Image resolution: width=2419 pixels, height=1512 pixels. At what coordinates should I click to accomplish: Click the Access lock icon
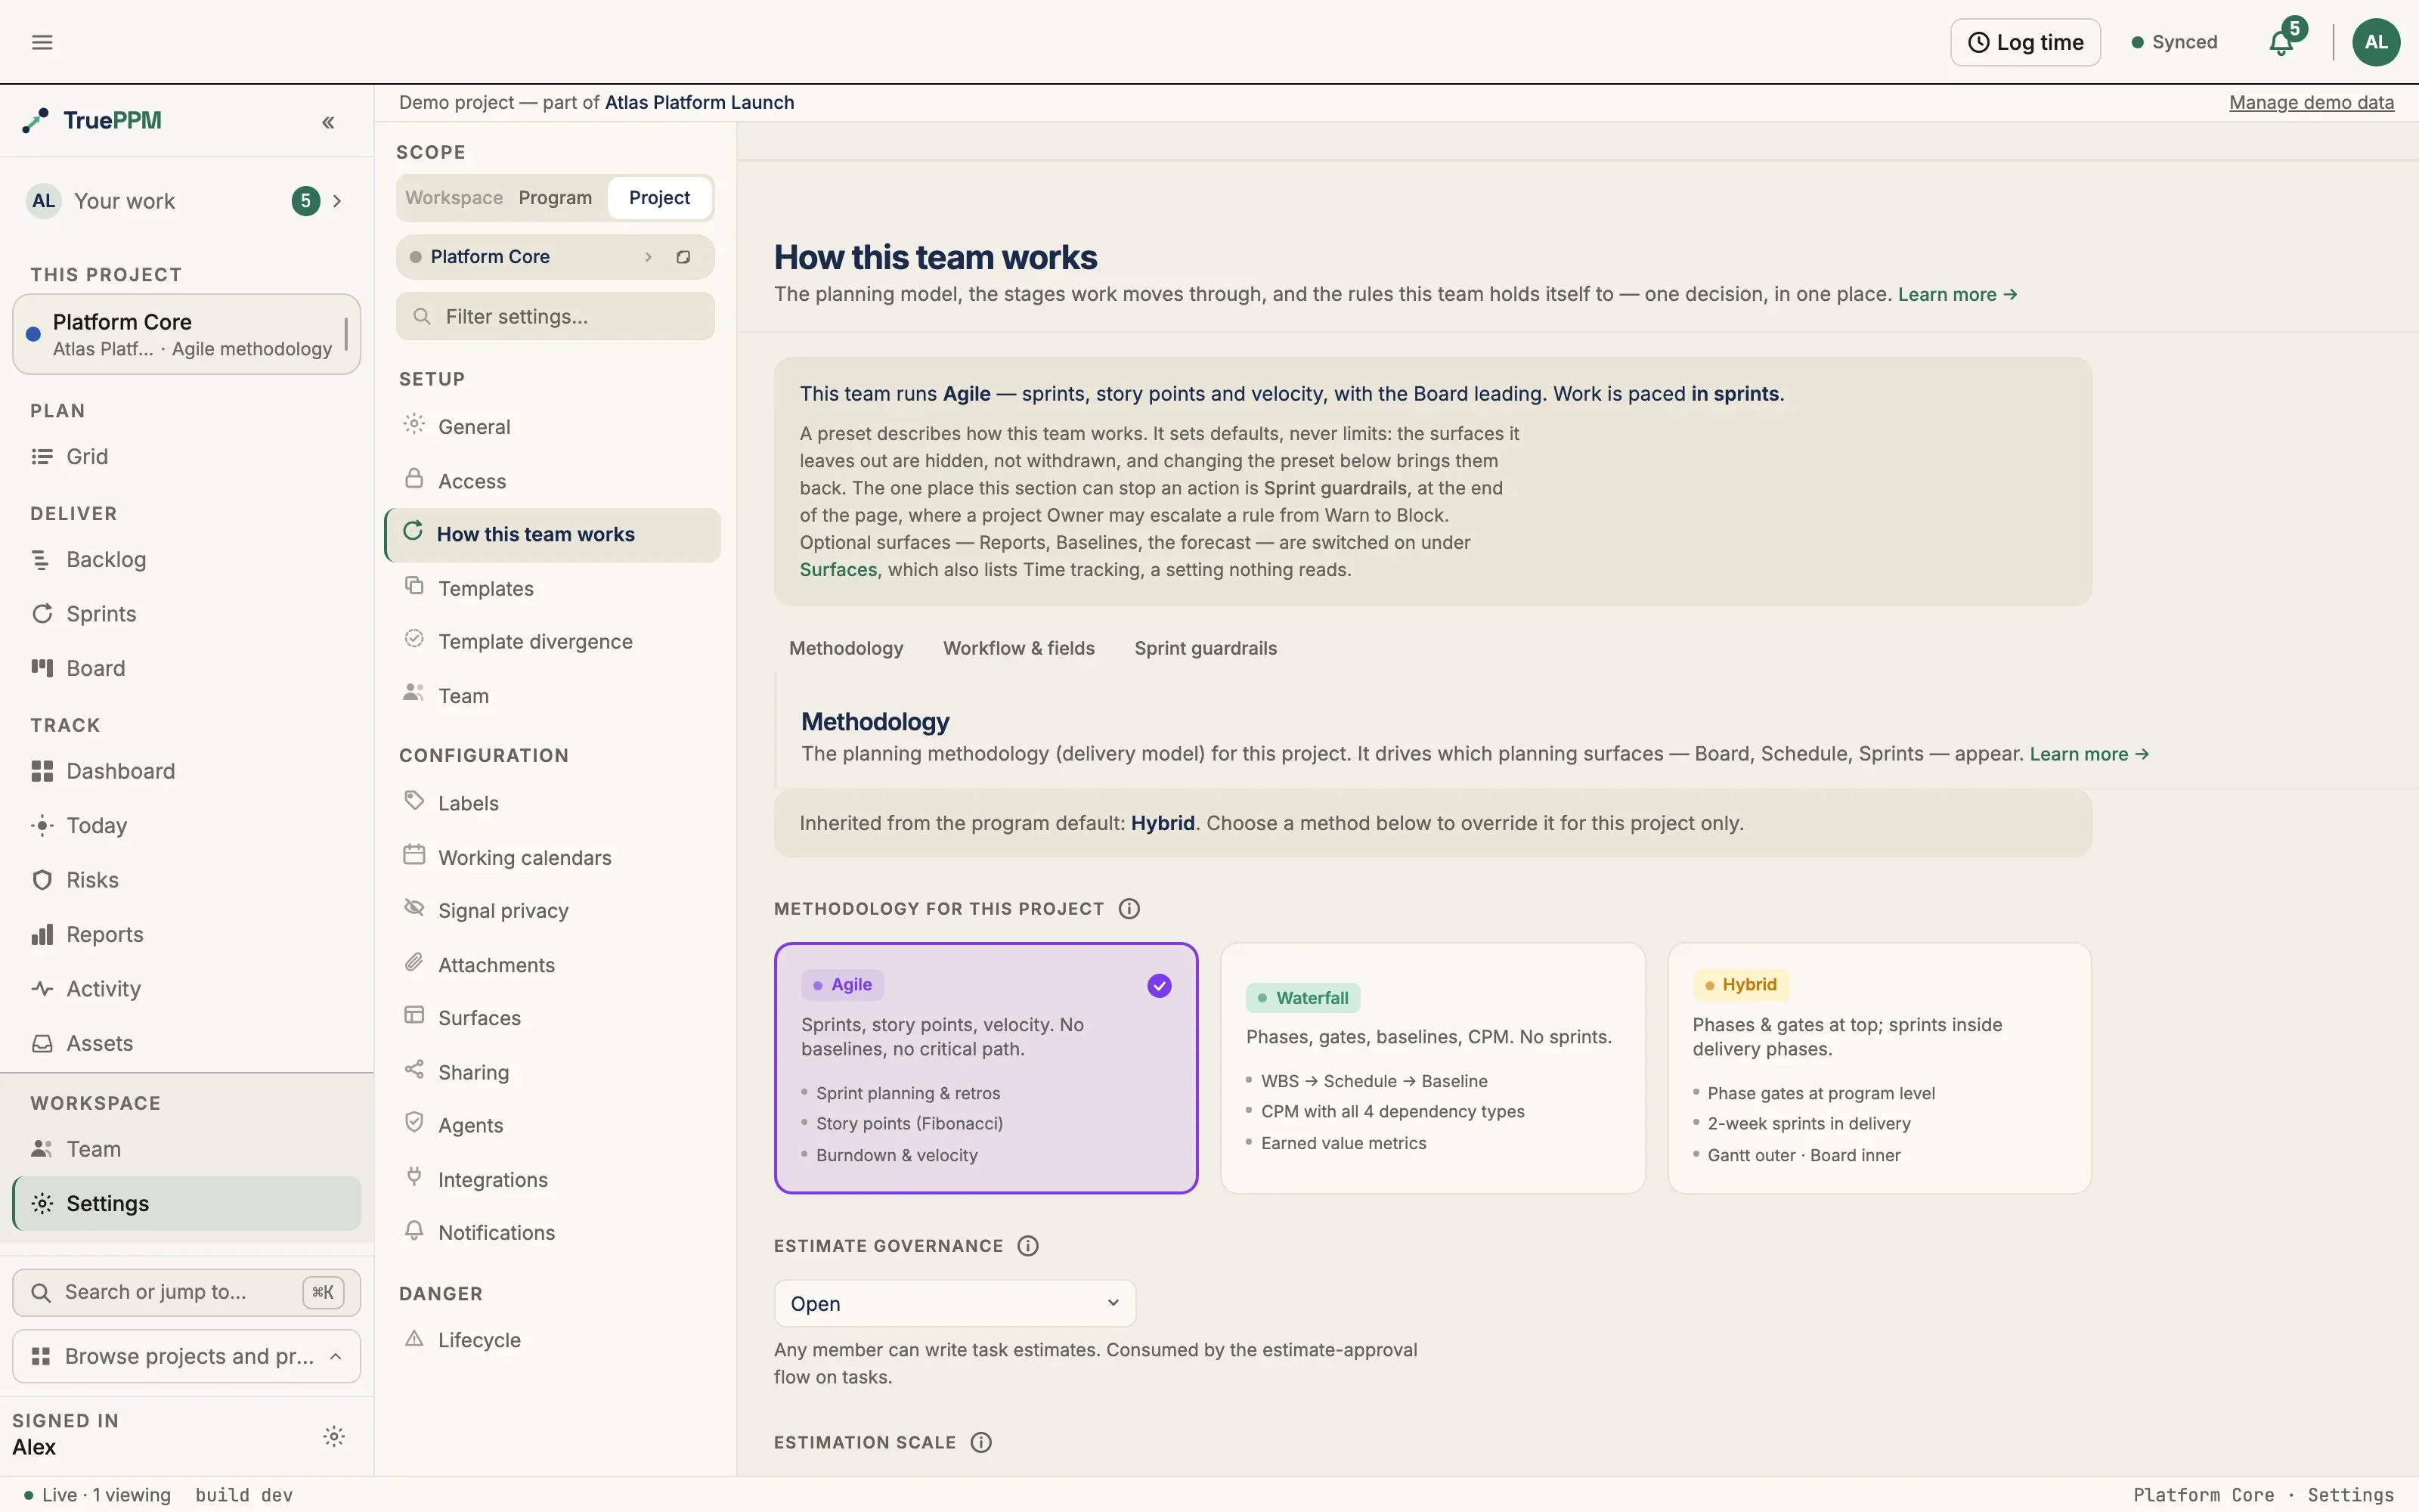click(413, 478)
